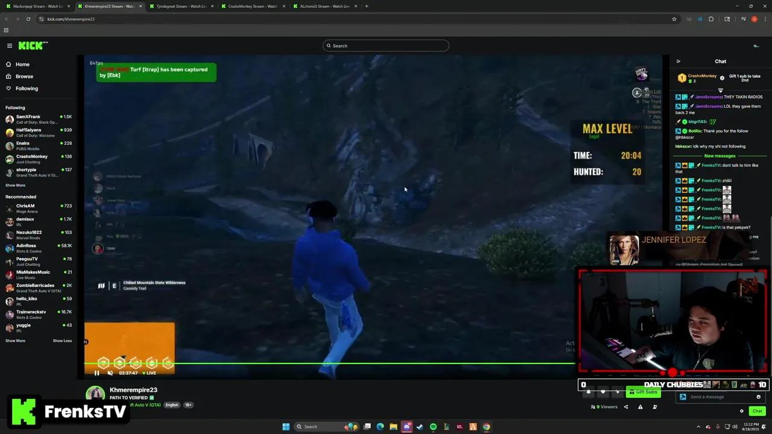The image size is (772, 434).
Task: Open Spotify from taskbar
Action: click(433, 427)
